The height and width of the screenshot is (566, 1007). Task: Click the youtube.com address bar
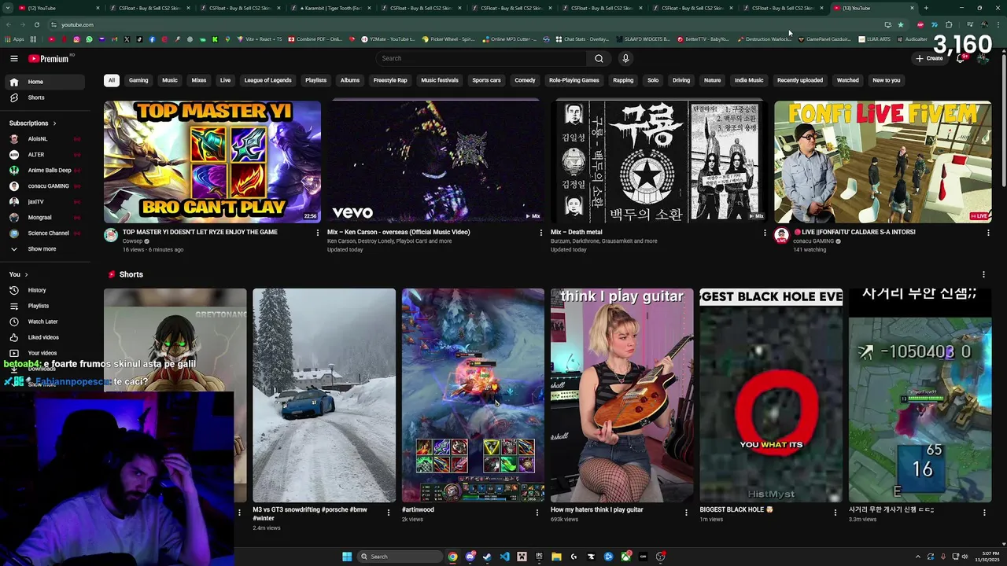(464, 24)
